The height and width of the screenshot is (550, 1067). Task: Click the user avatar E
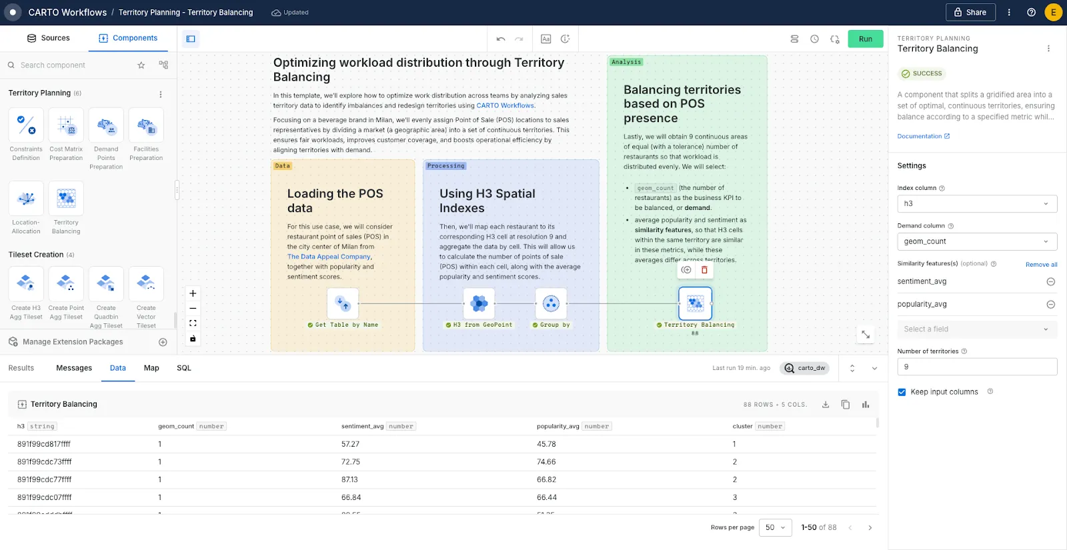(x=1053, y=12)
